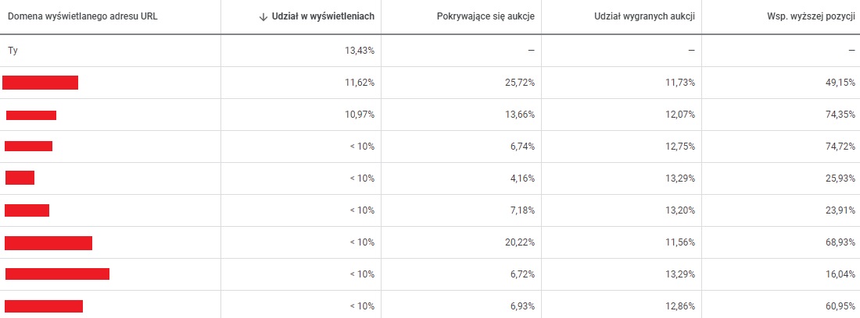Select the 74,72% higher position cell
This screenshot has height=318, width=860.
[x=840, y=147]
